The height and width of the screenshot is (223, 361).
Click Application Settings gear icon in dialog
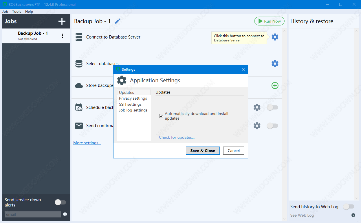(x=122, y=81)
